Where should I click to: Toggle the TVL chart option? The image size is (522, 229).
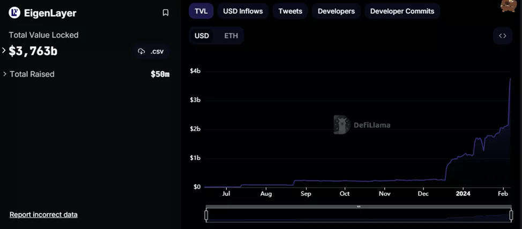point(201,11)
